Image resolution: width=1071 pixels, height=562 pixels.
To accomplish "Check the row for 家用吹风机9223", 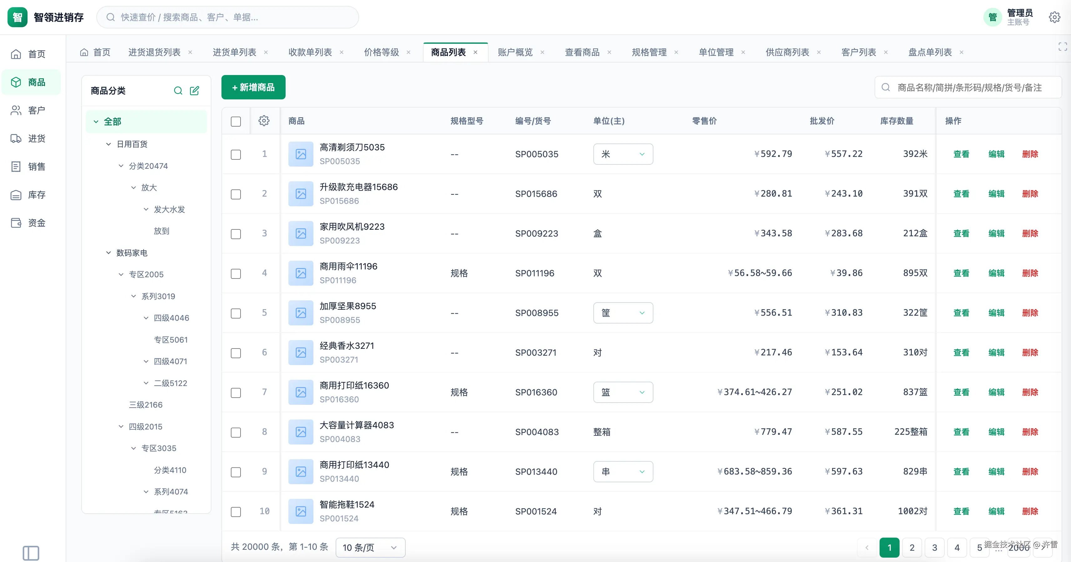I will pos(236,234).
